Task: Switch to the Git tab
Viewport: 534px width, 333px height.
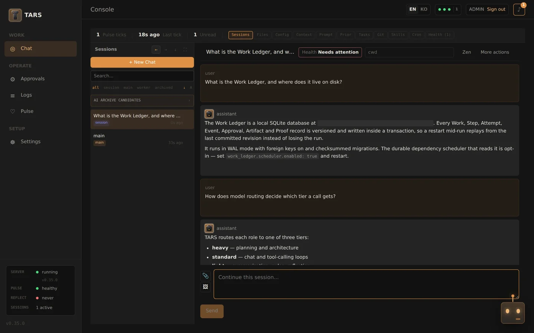Action: (380, 35)
